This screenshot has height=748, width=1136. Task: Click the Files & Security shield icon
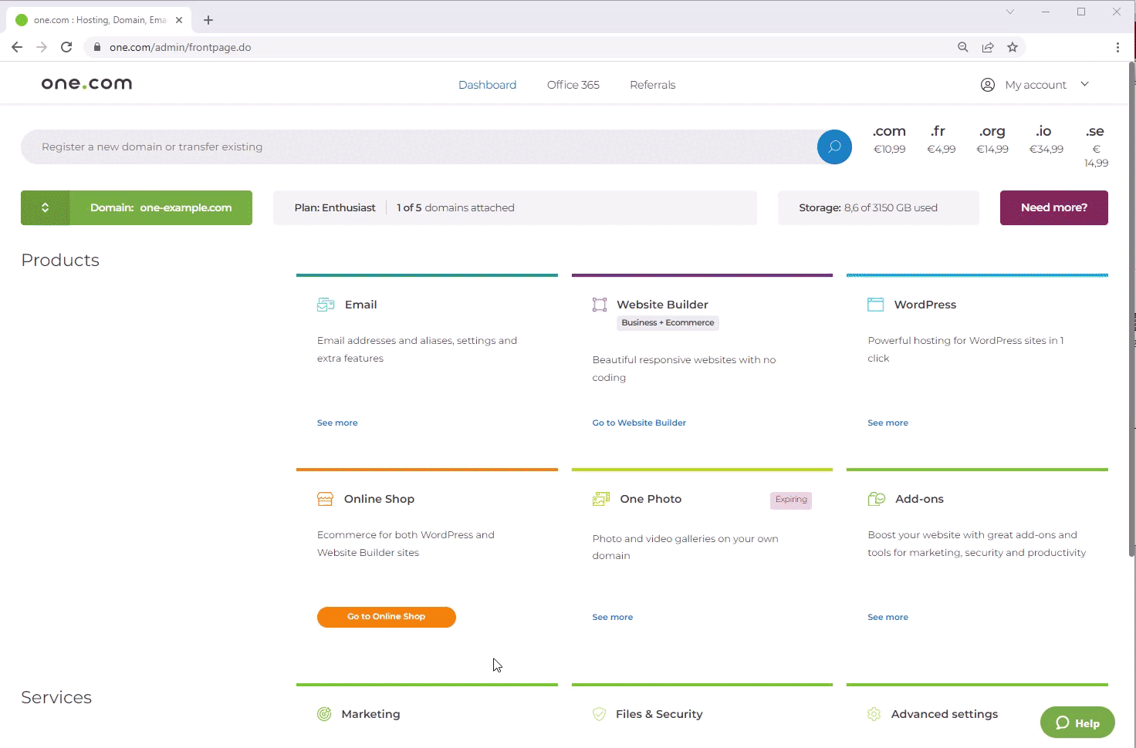[x=599, y=714]
